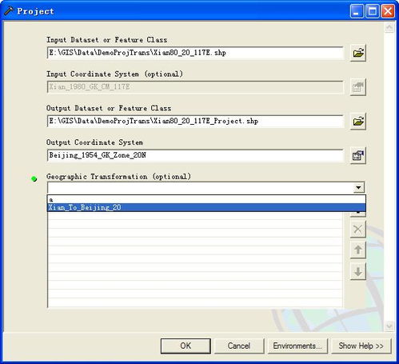This screenshot has height=364, width=399.
Task: Click the Input Dataset path field
Action: (195, 53)
